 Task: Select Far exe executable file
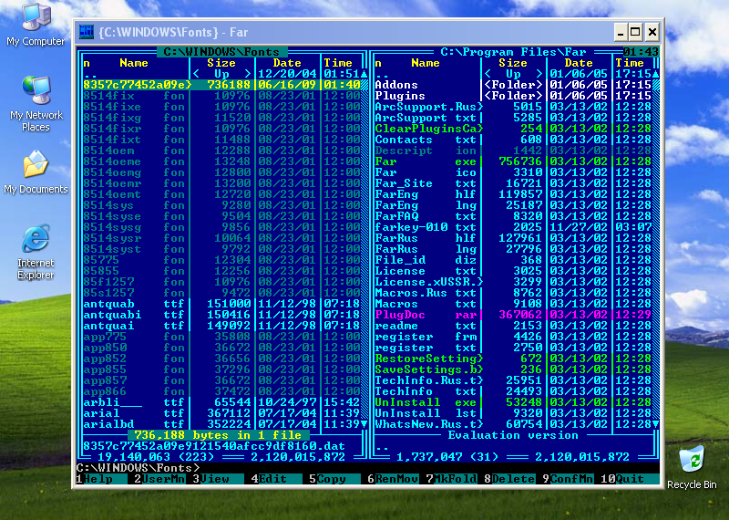click(513, 161)
